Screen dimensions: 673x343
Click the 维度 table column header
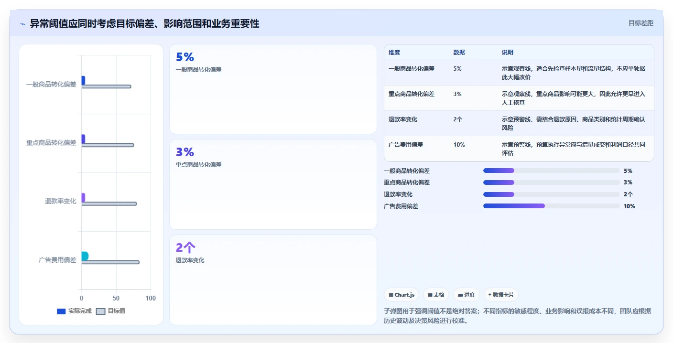tap(394, 53)
